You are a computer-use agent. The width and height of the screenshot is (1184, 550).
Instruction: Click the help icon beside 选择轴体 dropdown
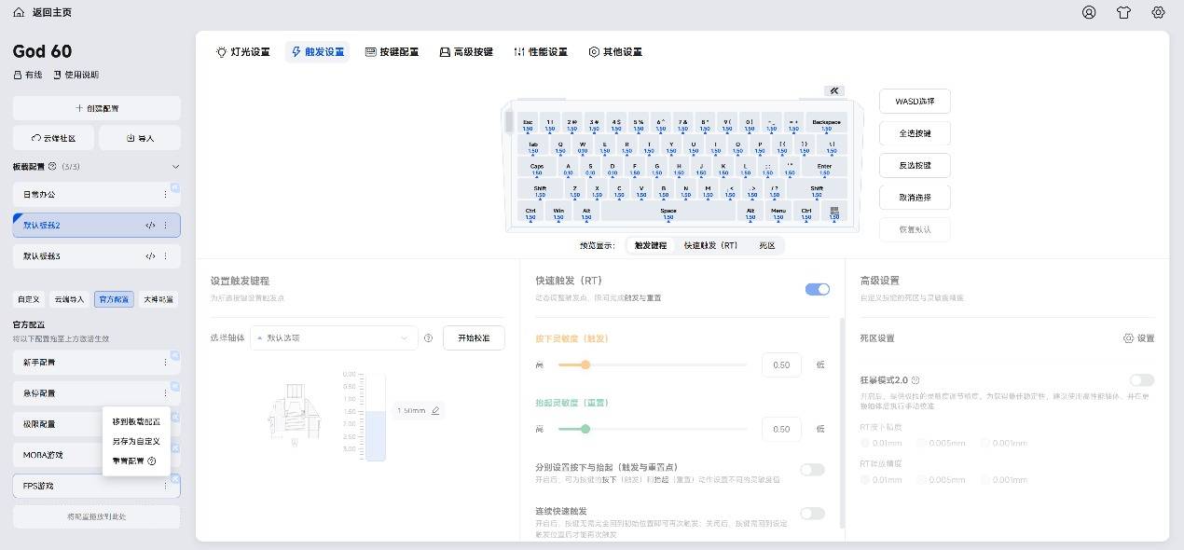click(428, 338)
